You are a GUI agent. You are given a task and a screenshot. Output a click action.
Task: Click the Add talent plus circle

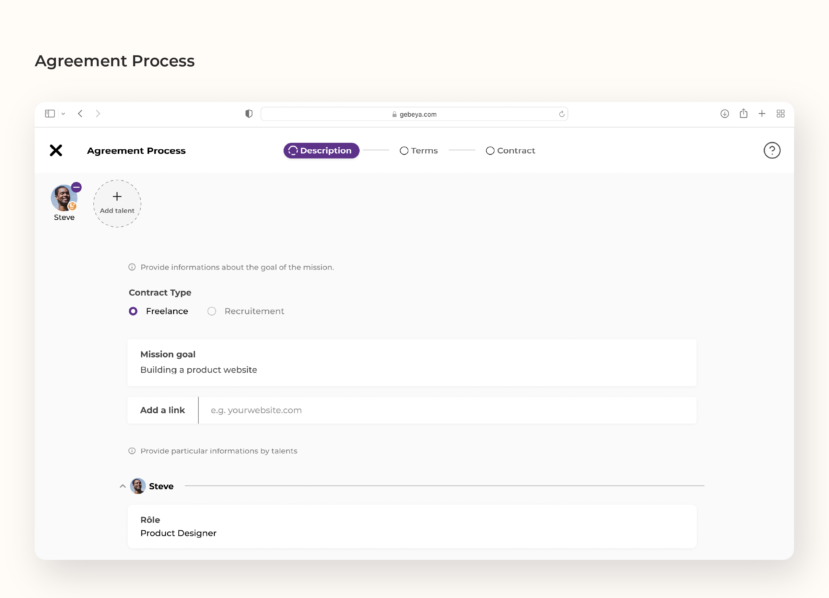pos(117,204)
